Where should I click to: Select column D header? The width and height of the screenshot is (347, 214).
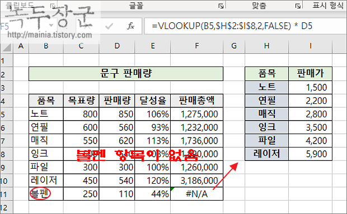(x=117, y=46)
